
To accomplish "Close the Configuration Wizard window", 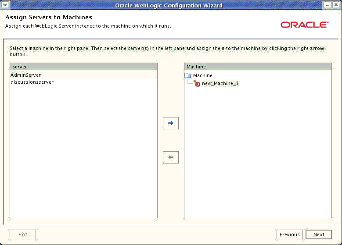I will 336,4.
